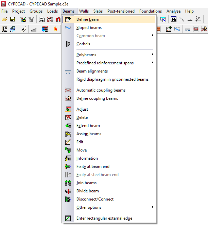Choose Define coupling beams entry
Viewport: 208px width, 238px height.
pyautogui.click(x=109, y=98)
